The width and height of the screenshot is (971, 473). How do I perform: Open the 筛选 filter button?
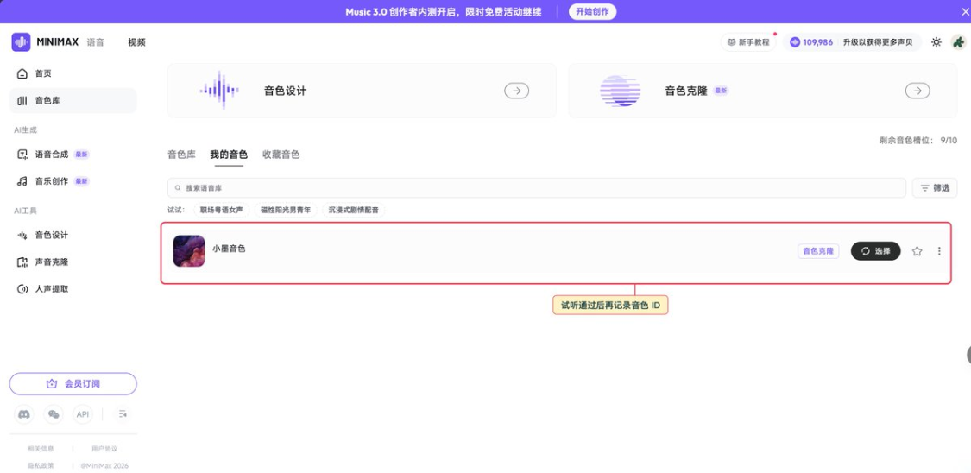935,187
